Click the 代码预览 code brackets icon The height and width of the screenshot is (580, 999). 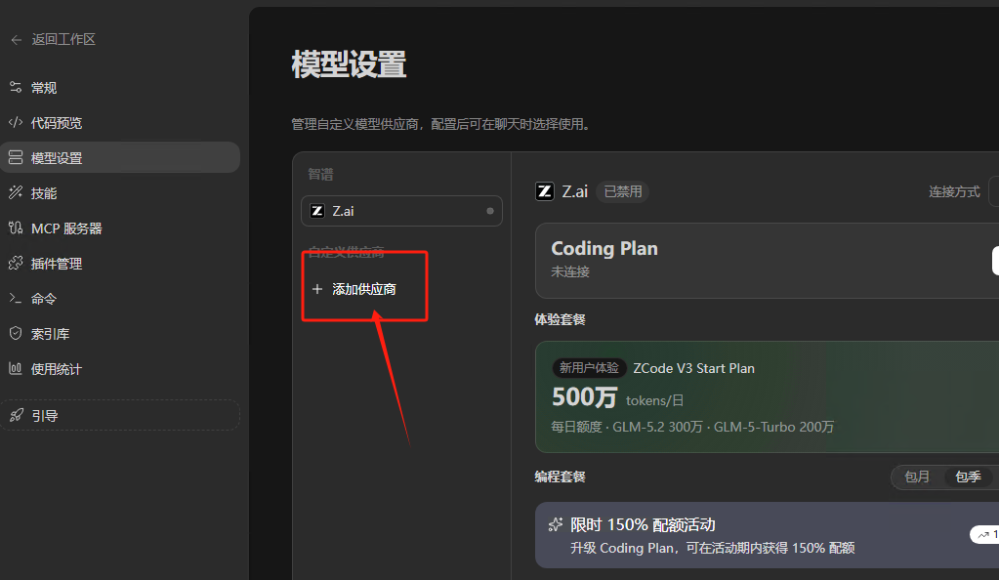point(16,122)
